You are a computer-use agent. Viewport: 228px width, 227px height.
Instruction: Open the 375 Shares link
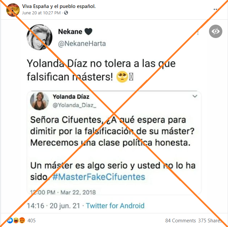(x=210, y=221)
